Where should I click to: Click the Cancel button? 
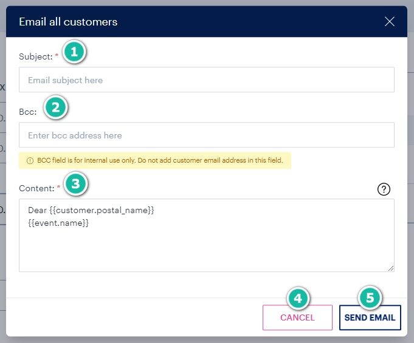pyautogui.click(x=297, y=318)
